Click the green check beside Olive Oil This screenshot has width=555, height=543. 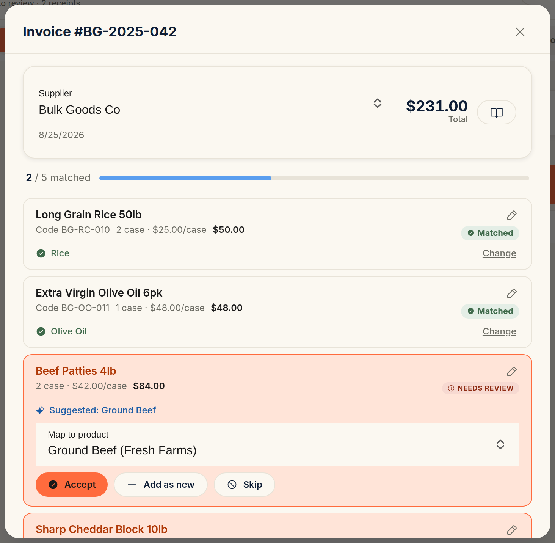coord(41,331)
